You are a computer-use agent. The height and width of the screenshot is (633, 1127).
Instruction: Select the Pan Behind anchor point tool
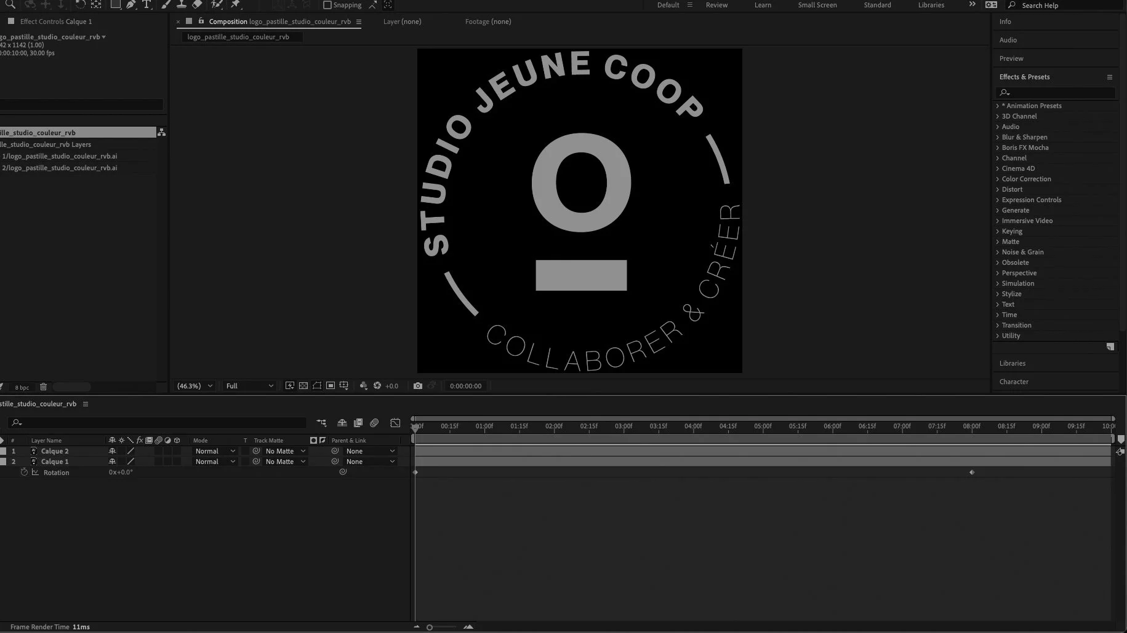[96, 4]
